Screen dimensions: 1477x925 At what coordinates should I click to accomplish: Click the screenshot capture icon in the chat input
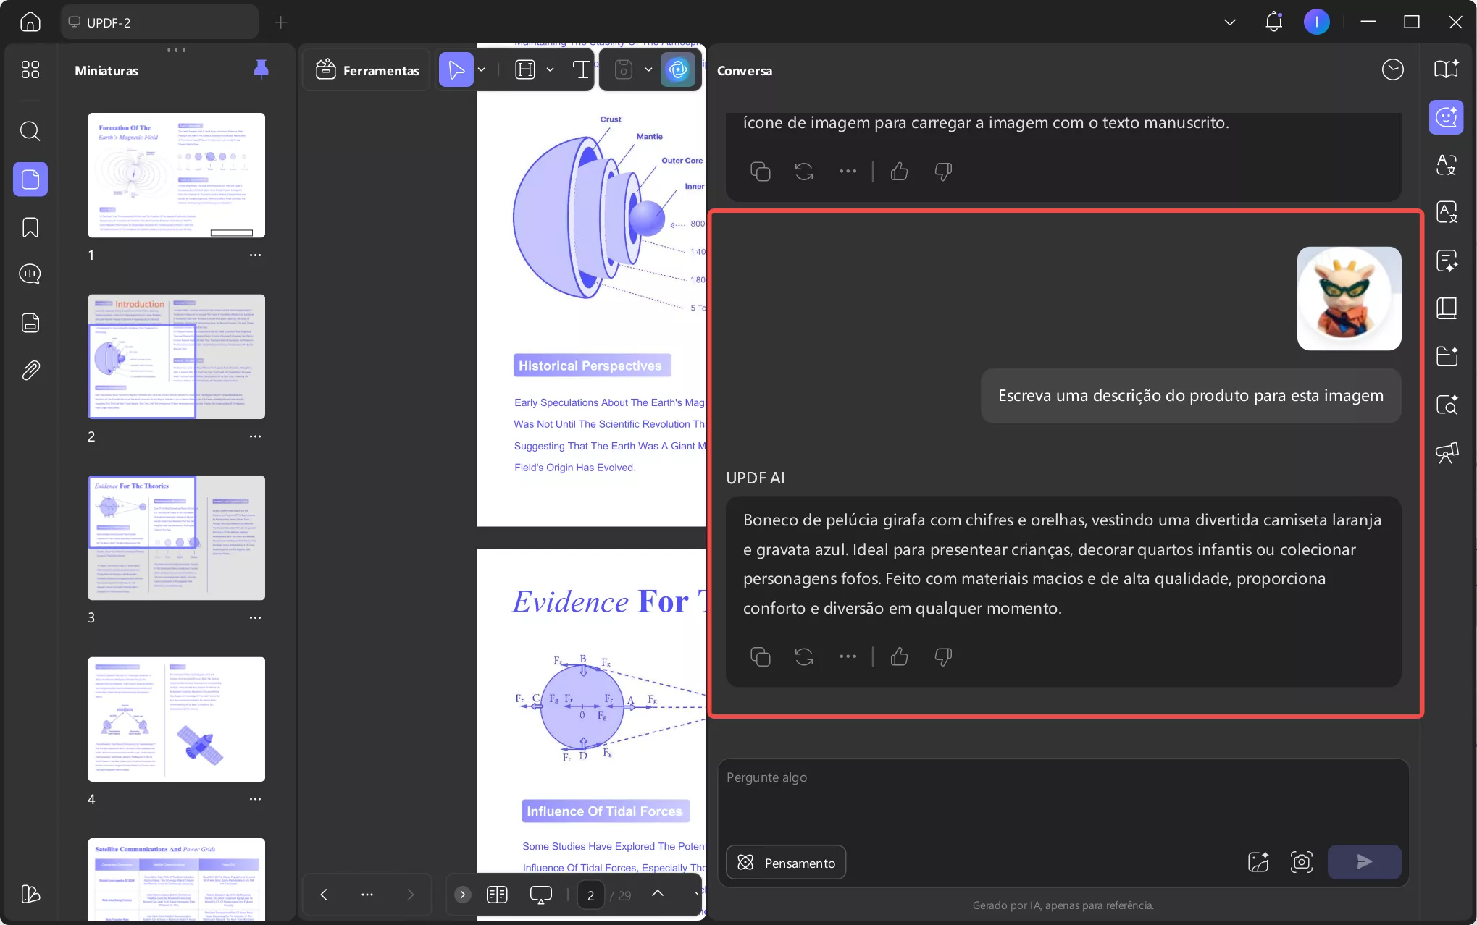coord(1301,862)
